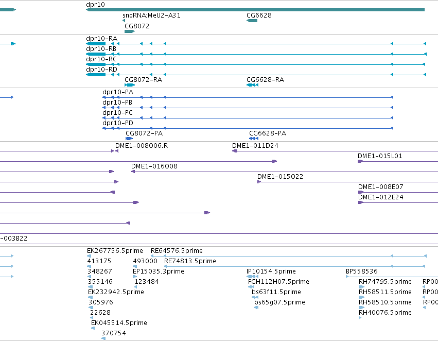Click the CG8072-PA label
The width and height of the screenshot is (438, 341).
click(x=144, y=133)
